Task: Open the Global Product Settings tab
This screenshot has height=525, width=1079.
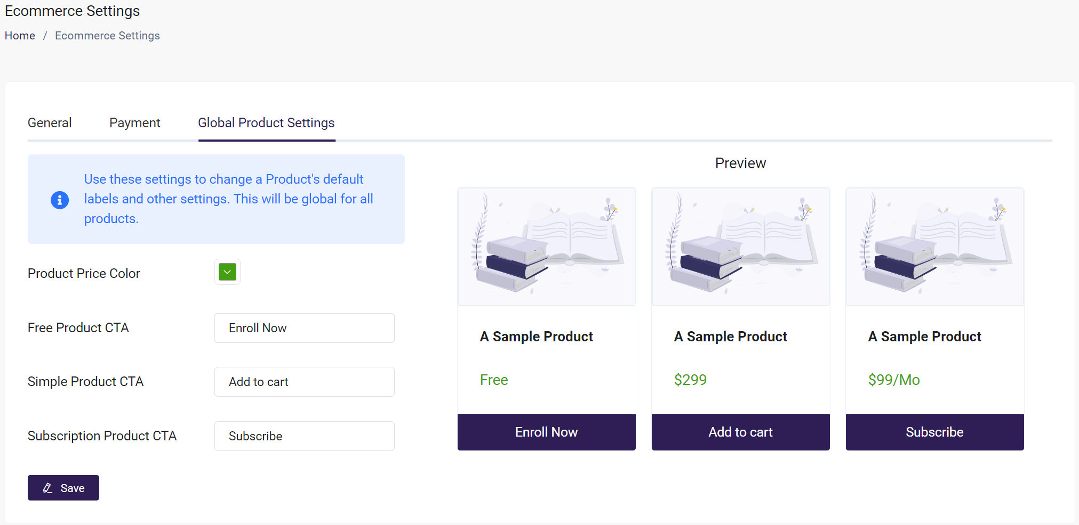Action: click(266, 122)
